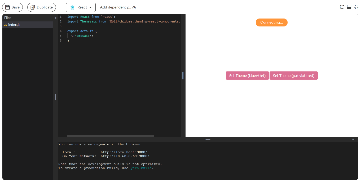361x182 pixels.
Task: Collapse the terminal panel chevron
Action: (353, 139)
